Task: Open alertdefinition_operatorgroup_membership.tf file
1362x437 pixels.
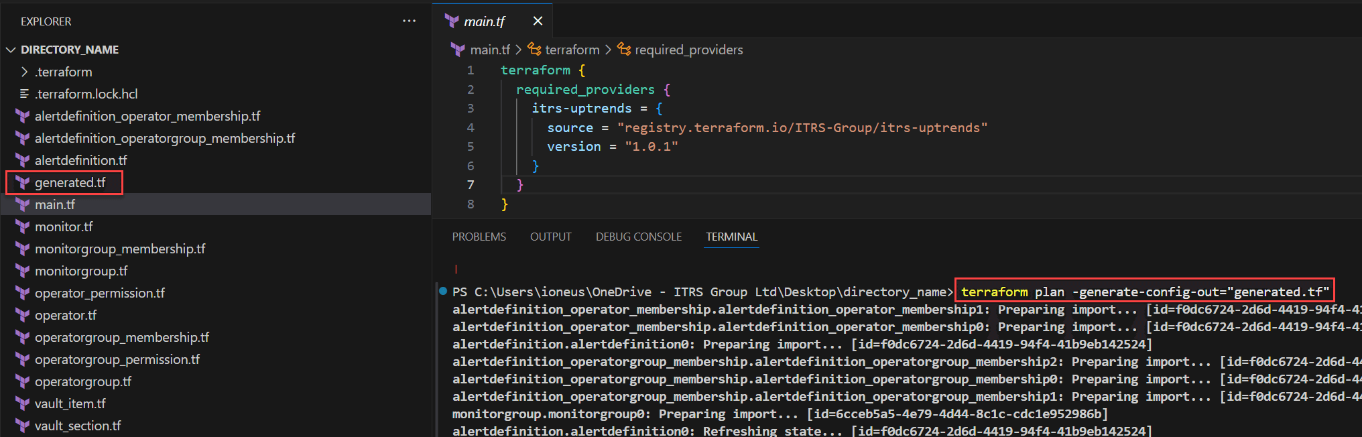Action: tap(165, 138)
